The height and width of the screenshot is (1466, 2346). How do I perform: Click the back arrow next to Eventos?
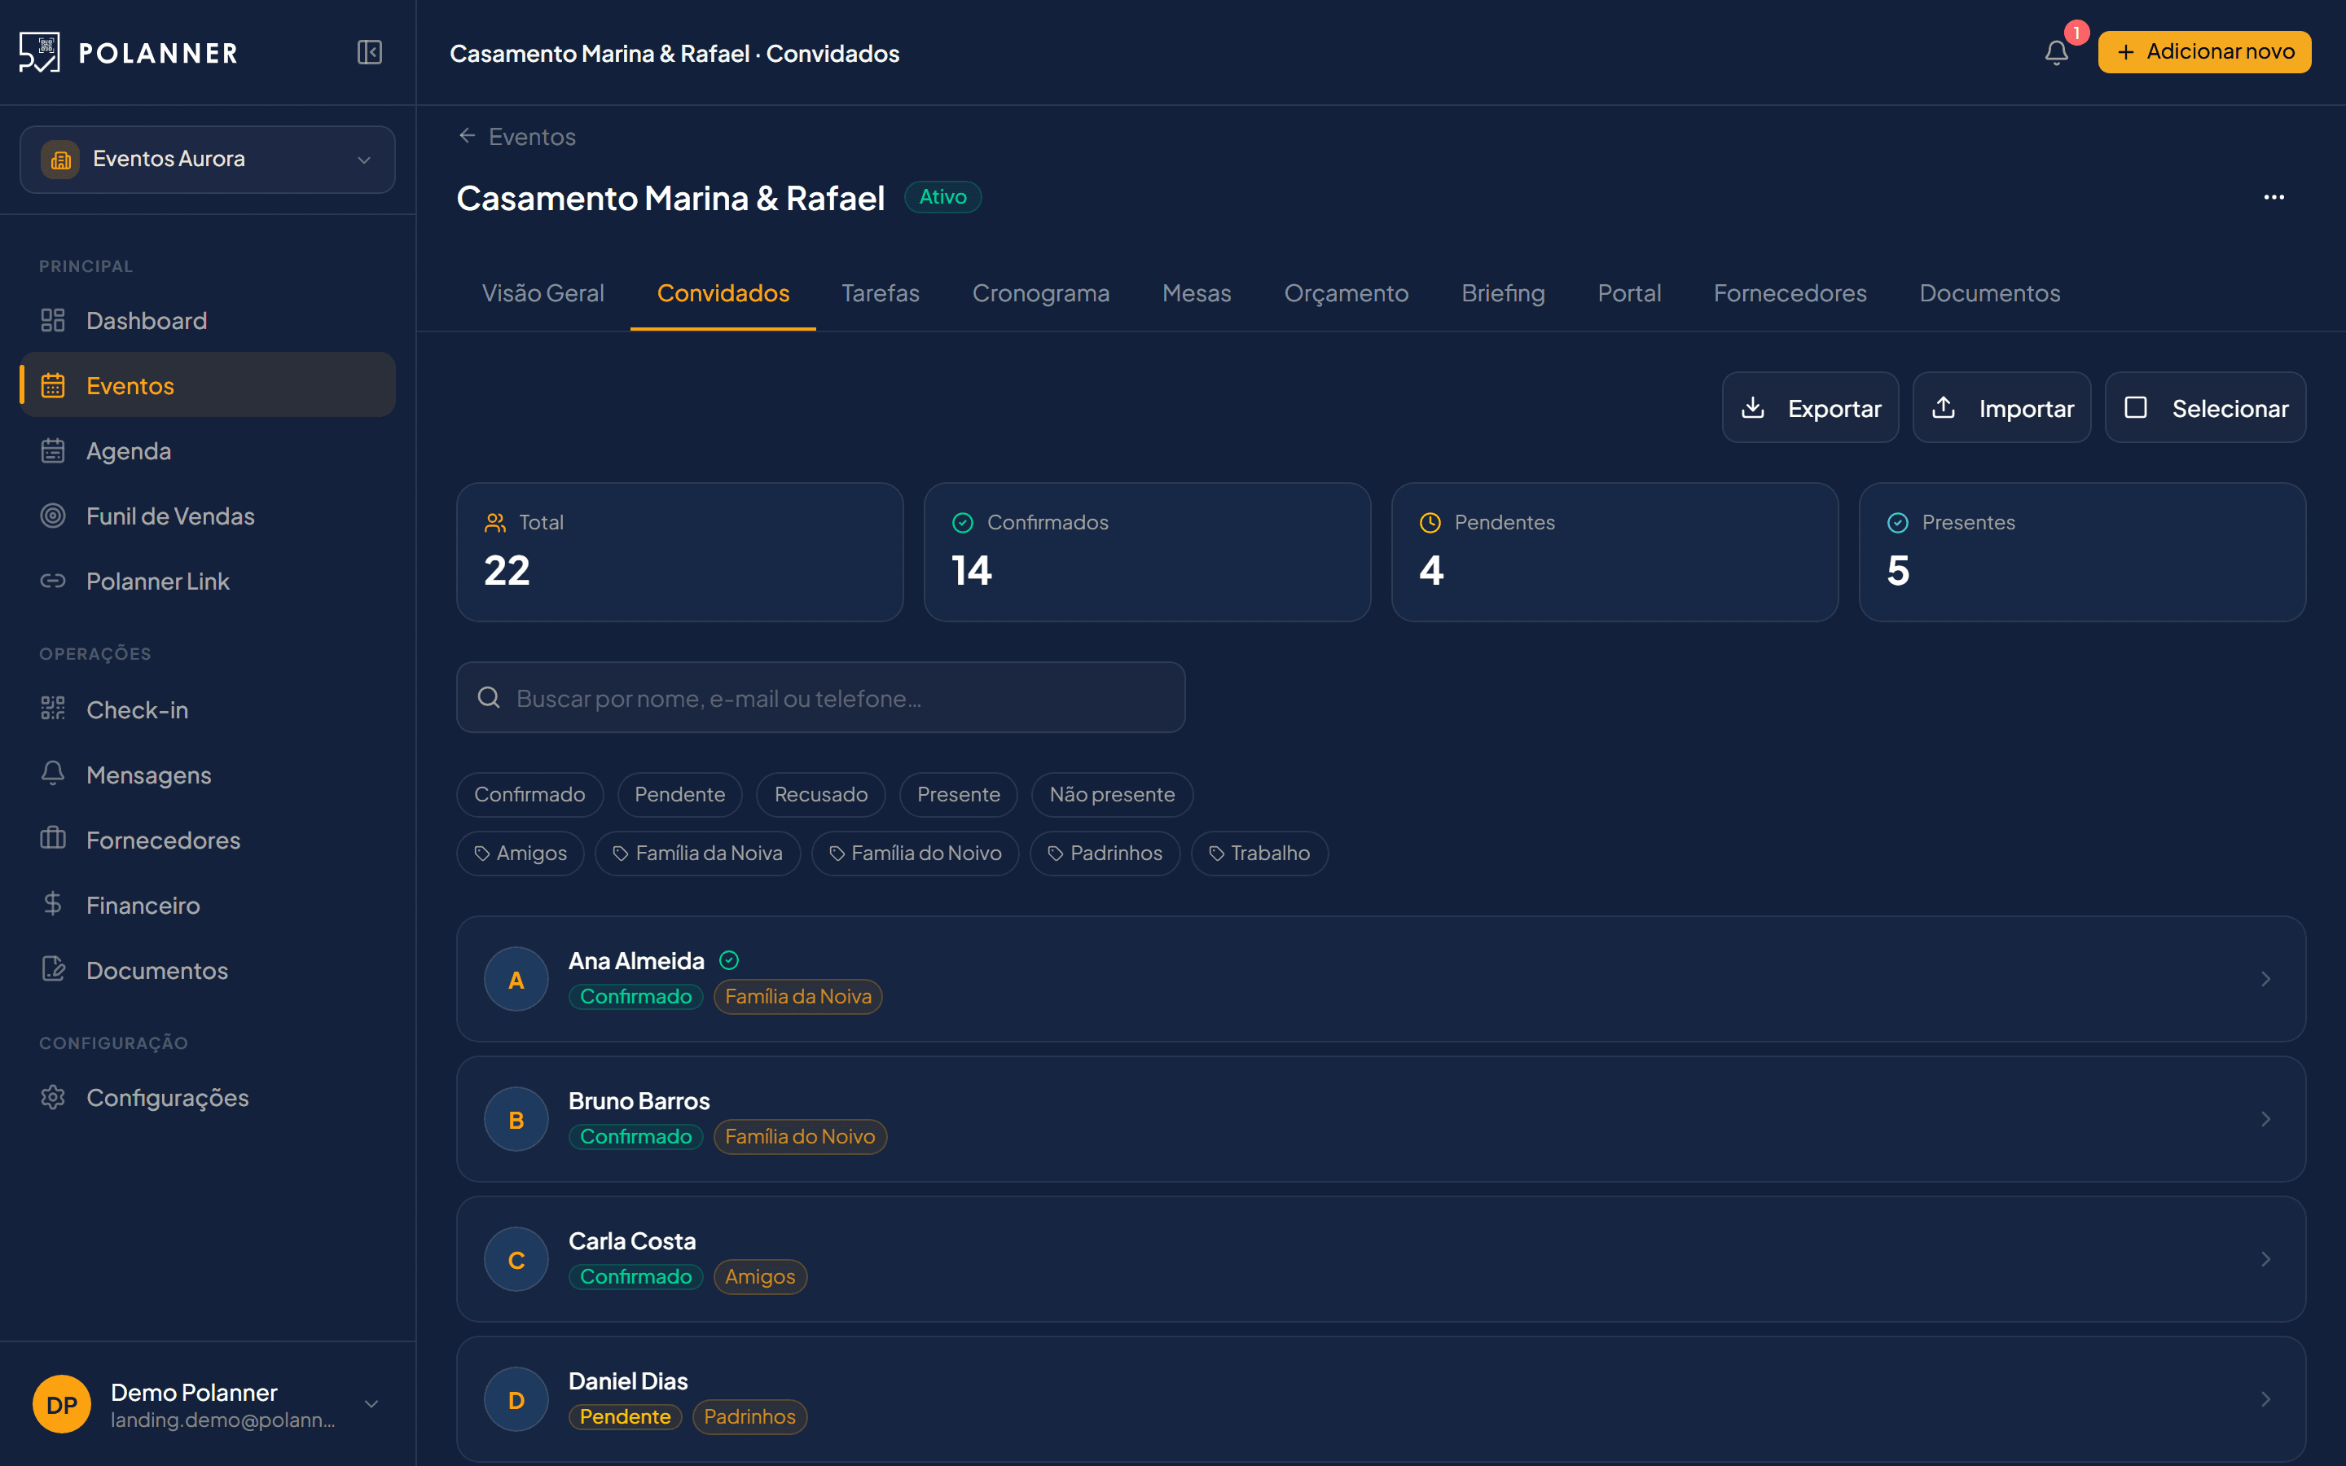tap(468, 136)
